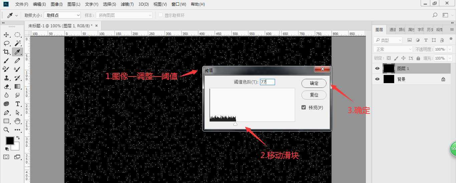Viewport: 456px width, 183px height.
Task: Filter layers by smart object icon
Action: tap(442, 40)
